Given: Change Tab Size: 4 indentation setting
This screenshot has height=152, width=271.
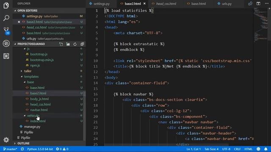Looking at the screenshot, I should 211,149.
